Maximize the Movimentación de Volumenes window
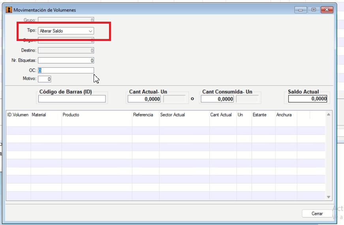 314,10
